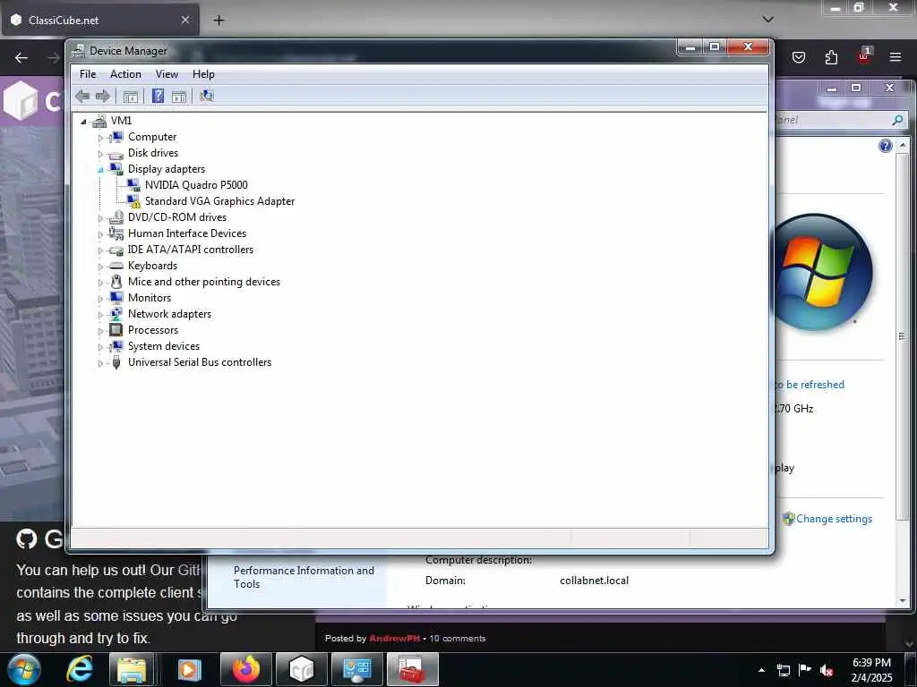Click the Firefox Back navigation arrow

(x=21, y=57)
